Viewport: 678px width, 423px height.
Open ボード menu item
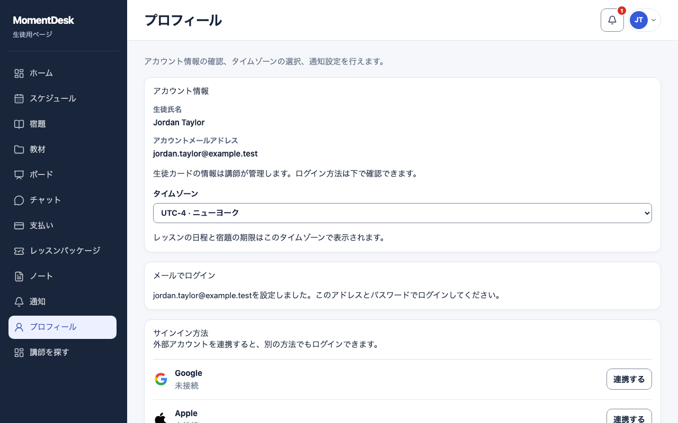point(63,175)
